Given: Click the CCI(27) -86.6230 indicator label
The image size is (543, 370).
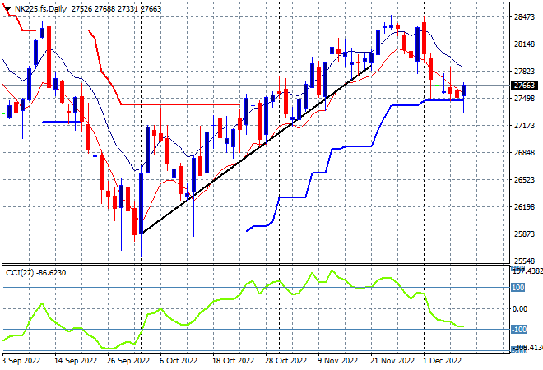Looking at the screenshot, I should pos(35,273).
